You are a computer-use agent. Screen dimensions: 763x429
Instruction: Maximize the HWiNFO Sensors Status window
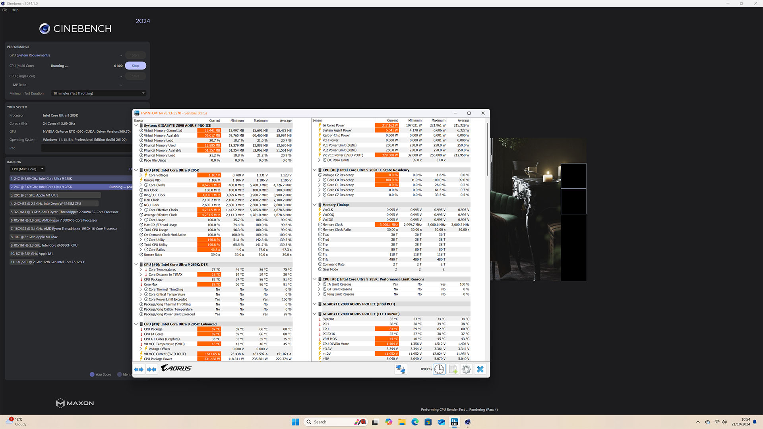pyautogui.click(x=469, y=113)
